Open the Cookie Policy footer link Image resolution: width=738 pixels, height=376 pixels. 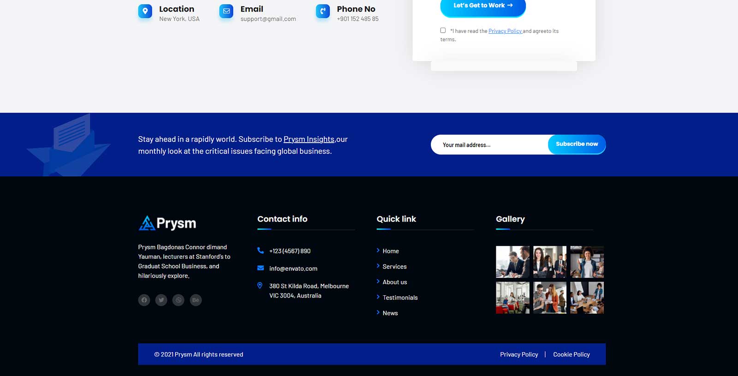571,354
